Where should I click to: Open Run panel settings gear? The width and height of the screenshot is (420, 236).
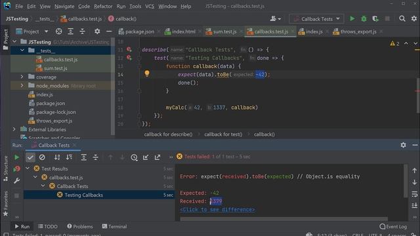404,145
